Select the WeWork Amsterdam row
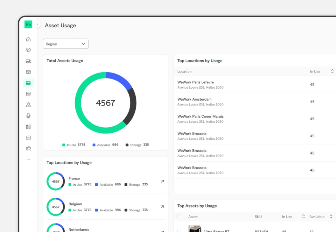The height and width of the screenshot is (232, 336). (x=255, y=102)
